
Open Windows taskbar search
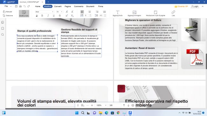pos(83,113)
